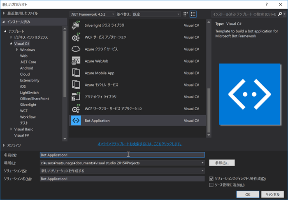
Task: Select Workflow category in tree
Action: (28, 117)
